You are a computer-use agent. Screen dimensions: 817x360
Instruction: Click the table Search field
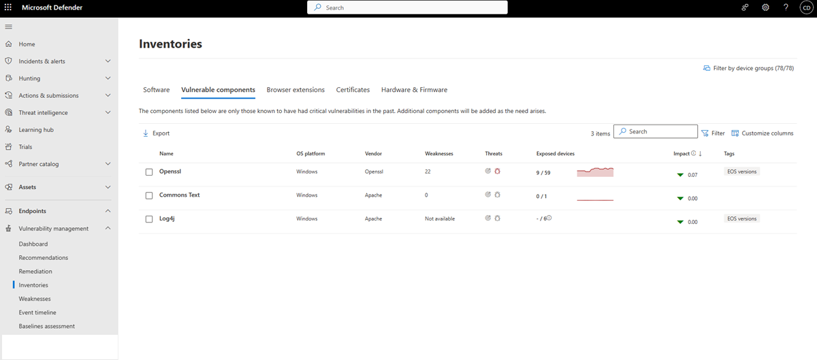[656, 131]
